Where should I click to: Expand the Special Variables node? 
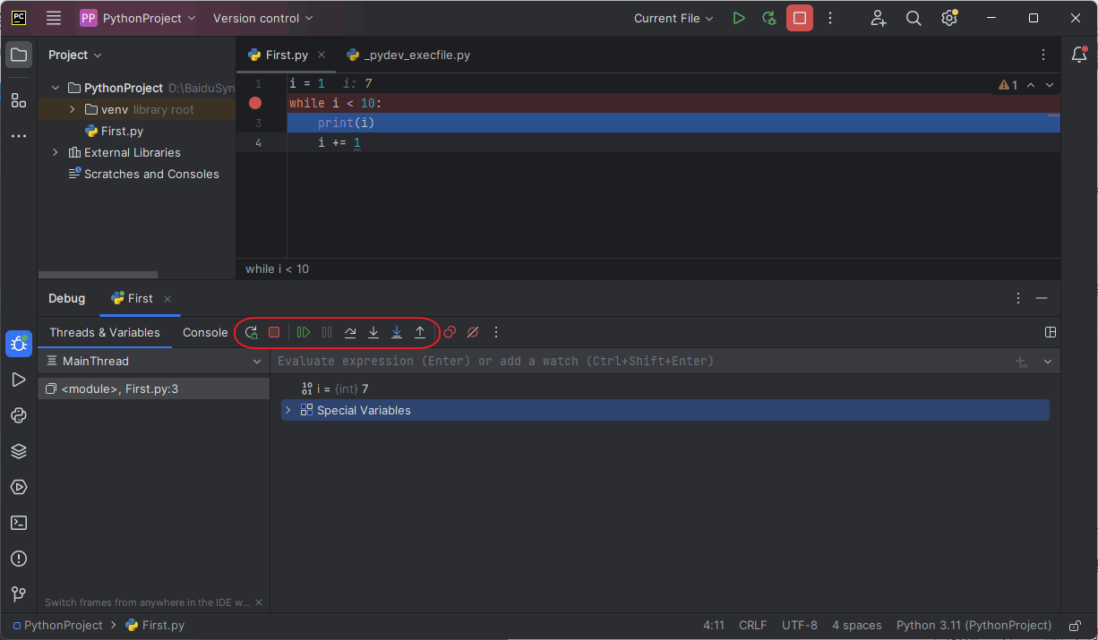click(288, 410)
